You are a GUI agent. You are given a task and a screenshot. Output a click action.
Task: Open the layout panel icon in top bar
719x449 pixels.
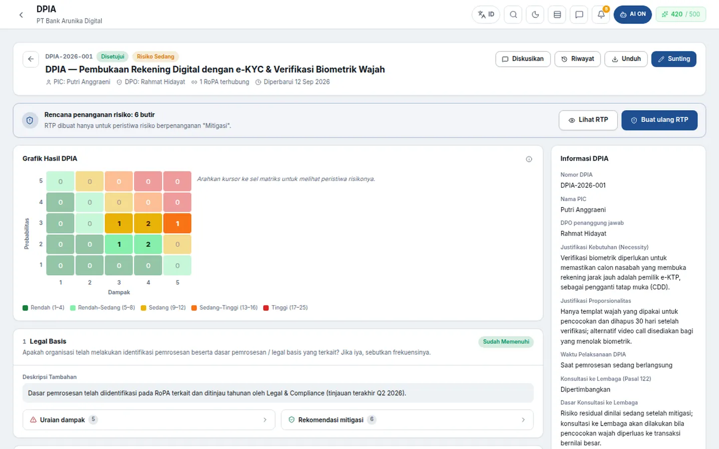(557, 14)
